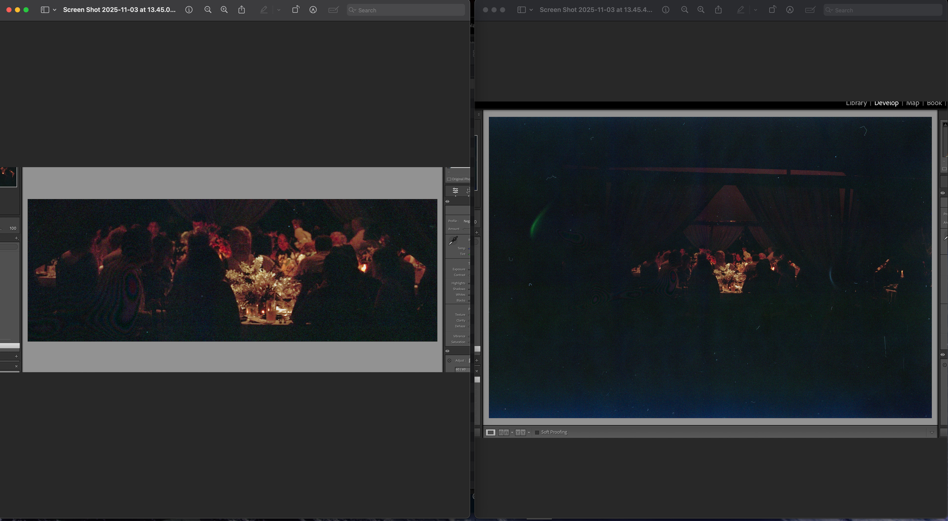The height and width of the screenshot is (521, 948).
Task: Open the Edit sliders panel icon
Action: click(455, 190)
